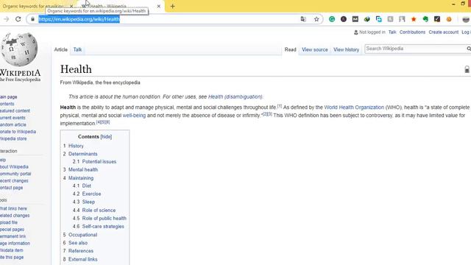Open the green Grammarly extension icon
This screenshot has width=471, height=265.
332,19
